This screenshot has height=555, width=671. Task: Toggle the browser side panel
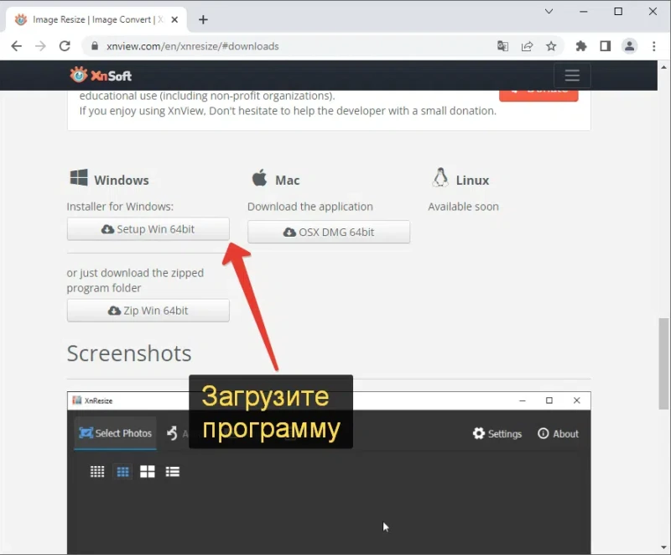pos(605,46)
